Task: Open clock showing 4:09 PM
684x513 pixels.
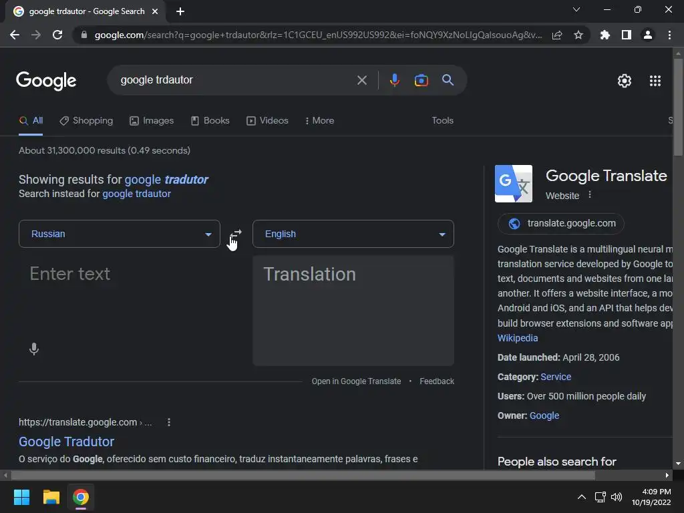Action: point(651,497)
